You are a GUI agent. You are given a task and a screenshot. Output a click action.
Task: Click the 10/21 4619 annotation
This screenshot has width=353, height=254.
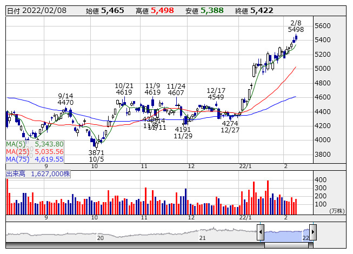pyautogui.click(x=124, y=89)
